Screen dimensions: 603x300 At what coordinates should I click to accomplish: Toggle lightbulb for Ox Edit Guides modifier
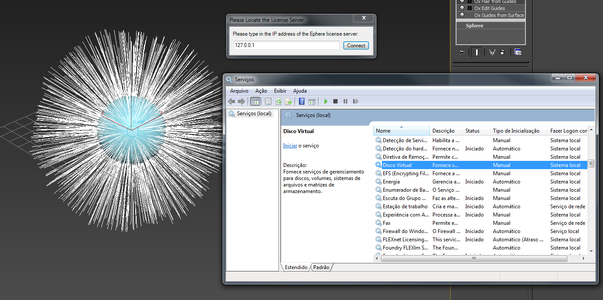(x=462, y=8)
